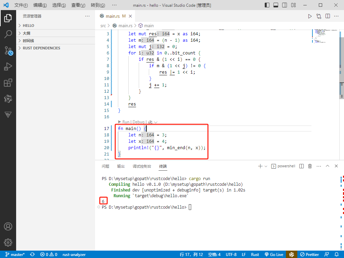Click the LF end-of-line selector
This screenshot has width=344, height=258.
coord(244,255)
